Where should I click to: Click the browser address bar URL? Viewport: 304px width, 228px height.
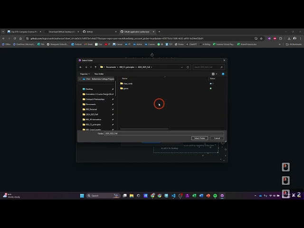117,38
